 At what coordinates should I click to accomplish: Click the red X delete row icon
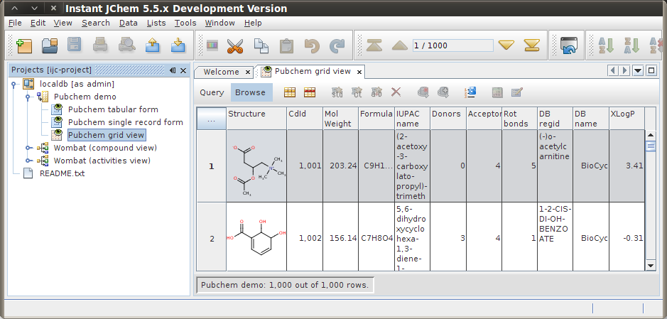tap(396, 92)
